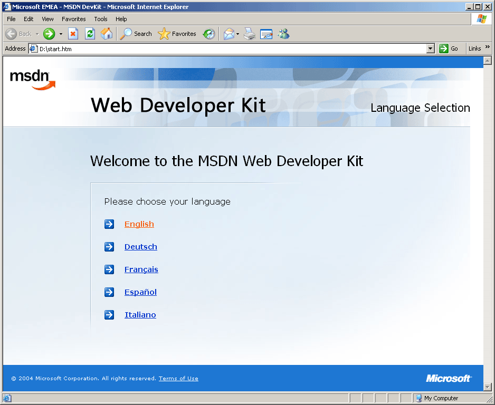Click the page scrollbar up arrow
The width and height of the screenshot is (495, 405).
pos(488,61)
